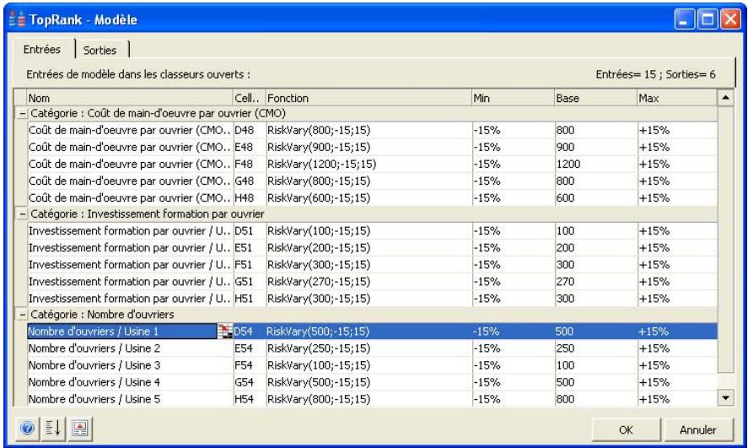This screenshot has height=448, width=748.
Task: Click base value 1200
Action: pos(568,165)
